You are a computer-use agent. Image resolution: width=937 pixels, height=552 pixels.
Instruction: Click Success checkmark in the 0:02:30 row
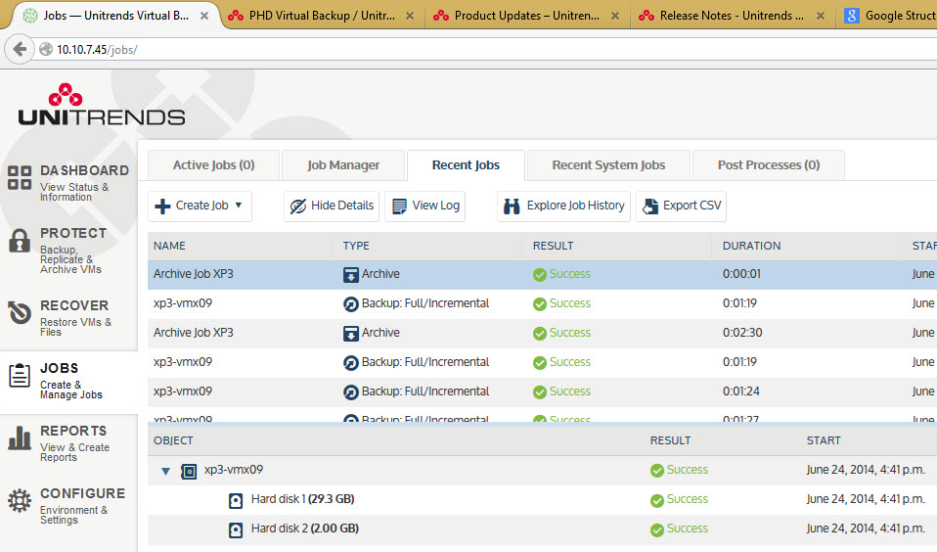(x=540, y=333)
